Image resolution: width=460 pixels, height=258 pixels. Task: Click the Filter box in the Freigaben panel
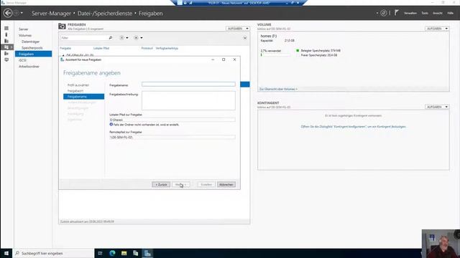tap(84, 38)
